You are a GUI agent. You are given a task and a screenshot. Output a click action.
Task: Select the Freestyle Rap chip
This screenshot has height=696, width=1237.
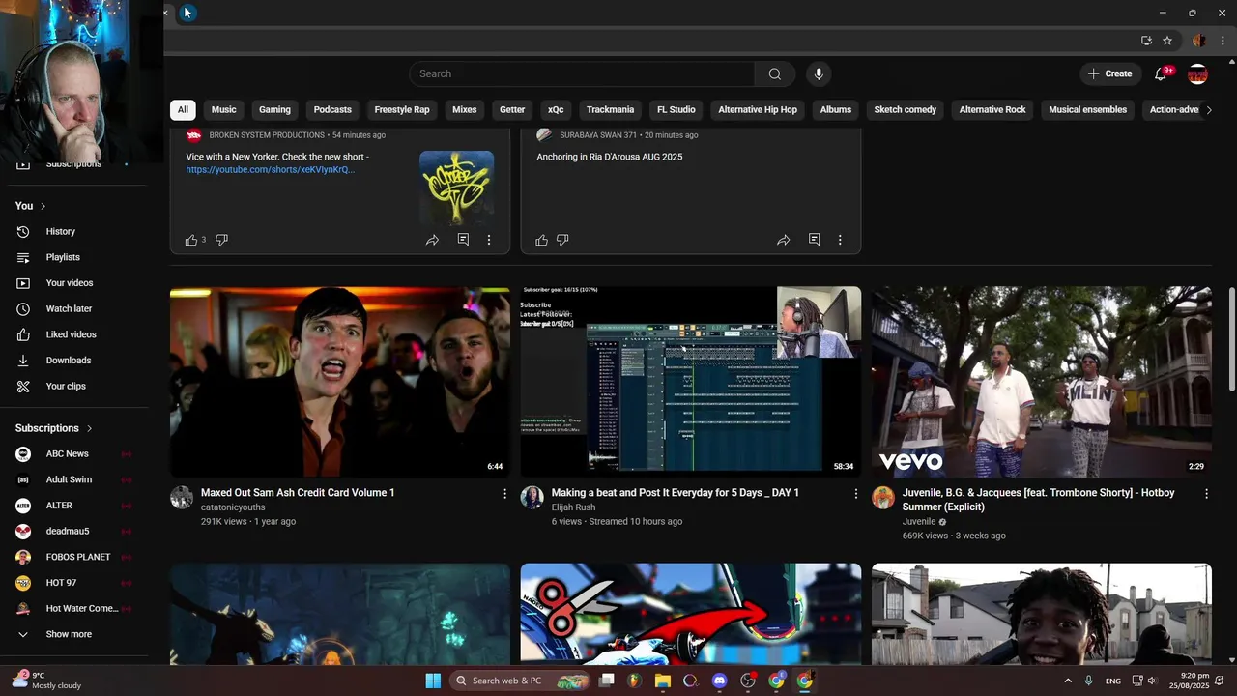[402, 110]
